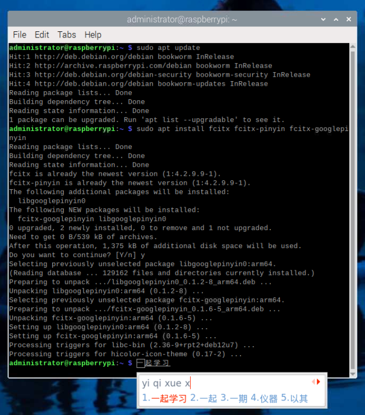Click 'After this operation, 1,375 kB' line

point(155,246)
